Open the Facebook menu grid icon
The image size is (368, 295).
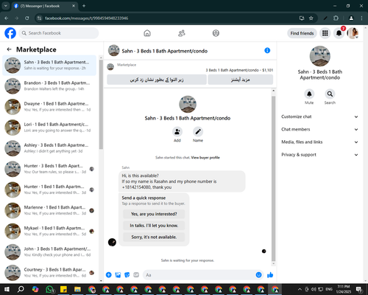(x=325, y=33)
